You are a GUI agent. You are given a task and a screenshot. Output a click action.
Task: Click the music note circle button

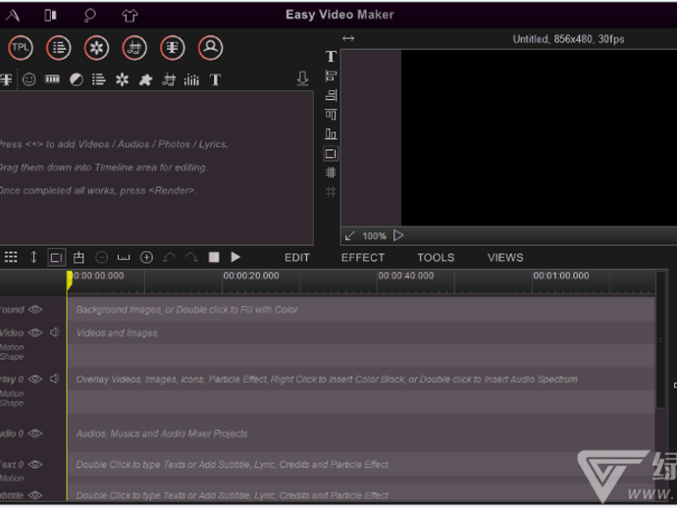(x=134, y=47)
